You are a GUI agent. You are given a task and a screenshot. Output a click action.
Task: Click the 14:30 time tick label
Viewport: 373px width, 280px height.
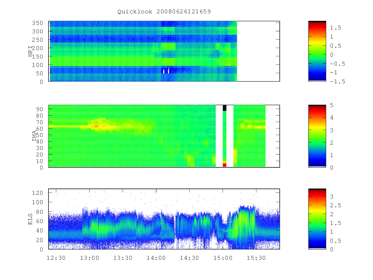[190, 258]
